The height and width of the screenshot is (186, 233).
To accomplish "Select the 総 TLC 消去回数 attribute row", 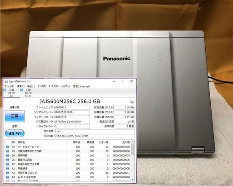I will coord(68,177).
